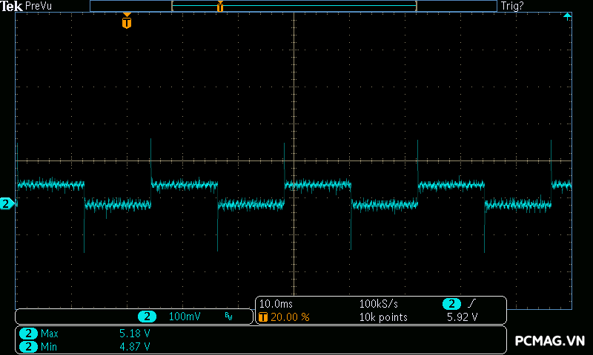
Task: Select the Trig? trigger status indicator
Action: coord(514,6)
